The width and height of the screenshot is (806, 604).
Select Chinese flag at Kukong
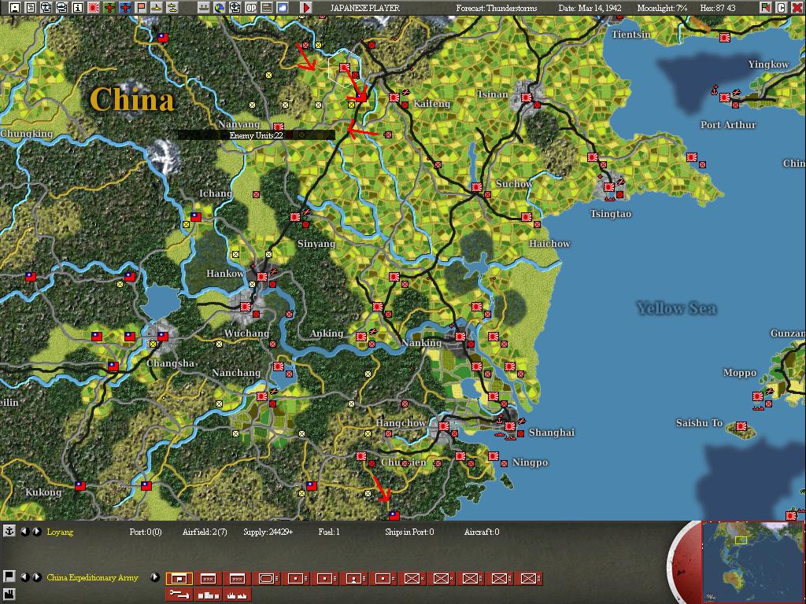[x=80, y=485]
